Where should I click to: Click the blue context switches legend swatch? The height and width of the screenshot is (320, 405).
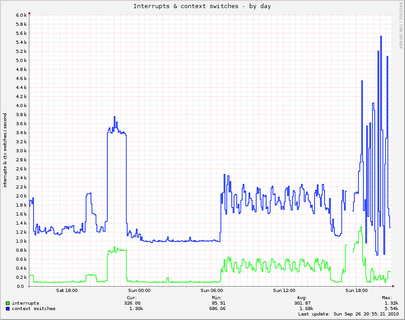tap(8, 309)
